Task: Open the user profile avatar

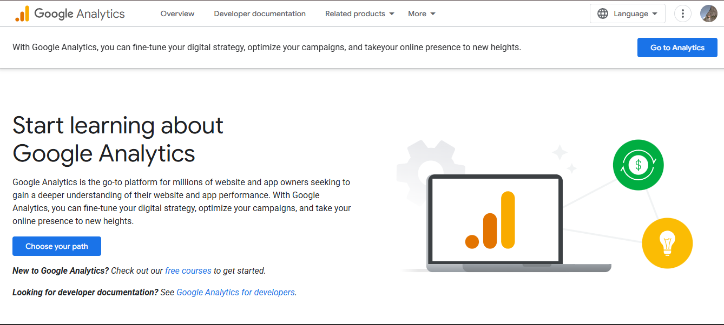Action: (x=709, y=13)
